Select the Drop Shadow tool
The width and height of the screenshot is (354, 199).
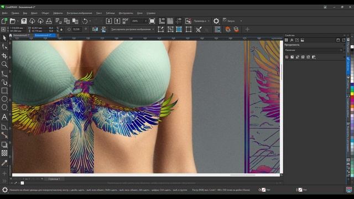pos(4,144)
